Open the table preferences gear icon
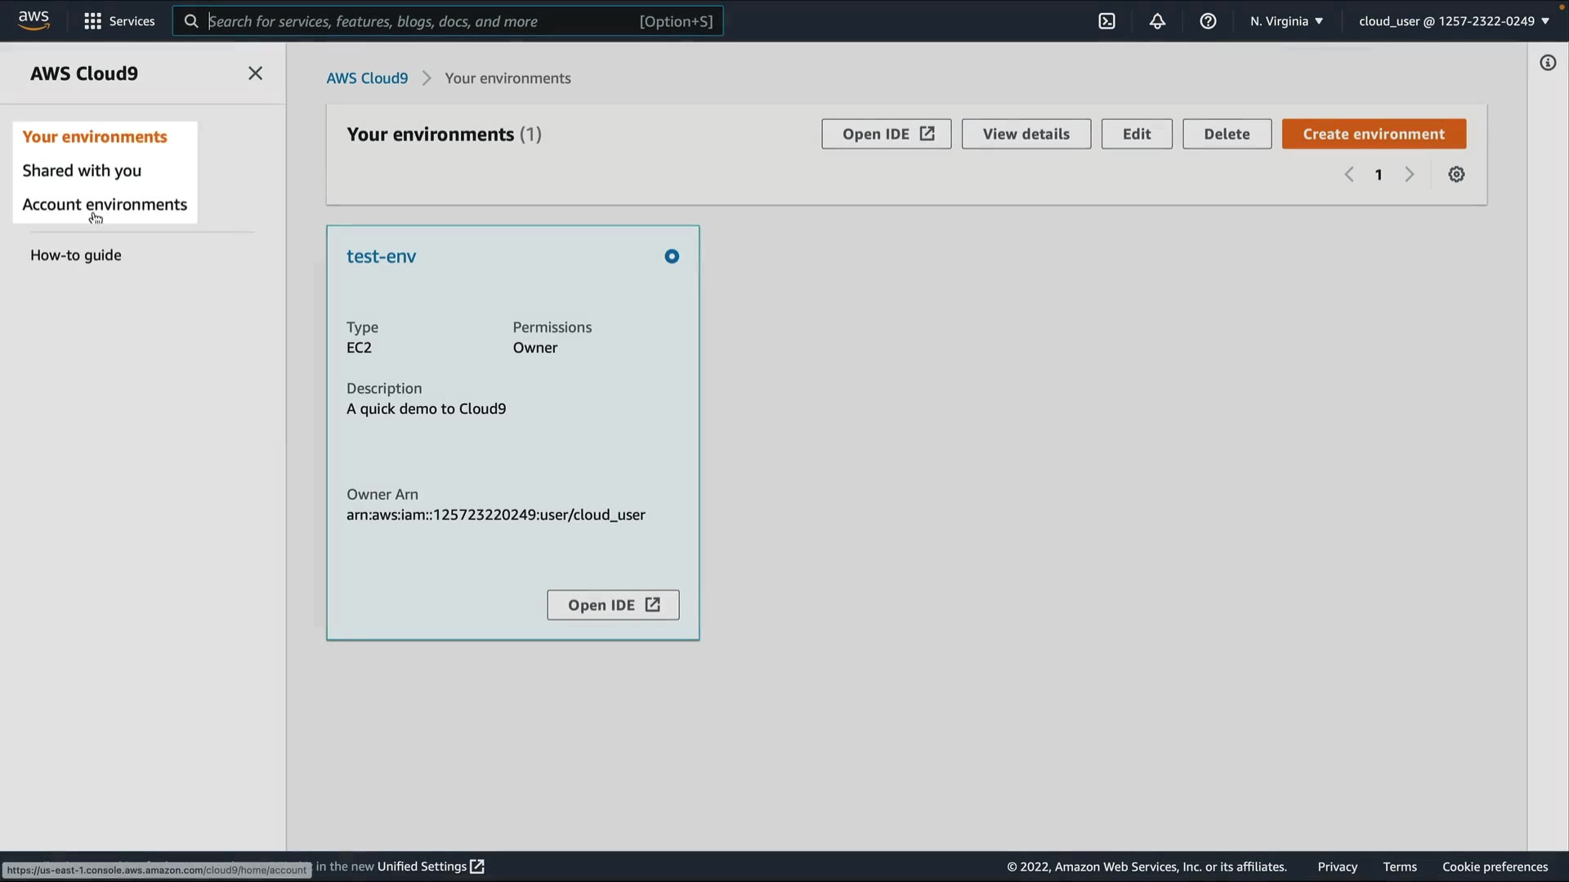 coord(1456,175)
